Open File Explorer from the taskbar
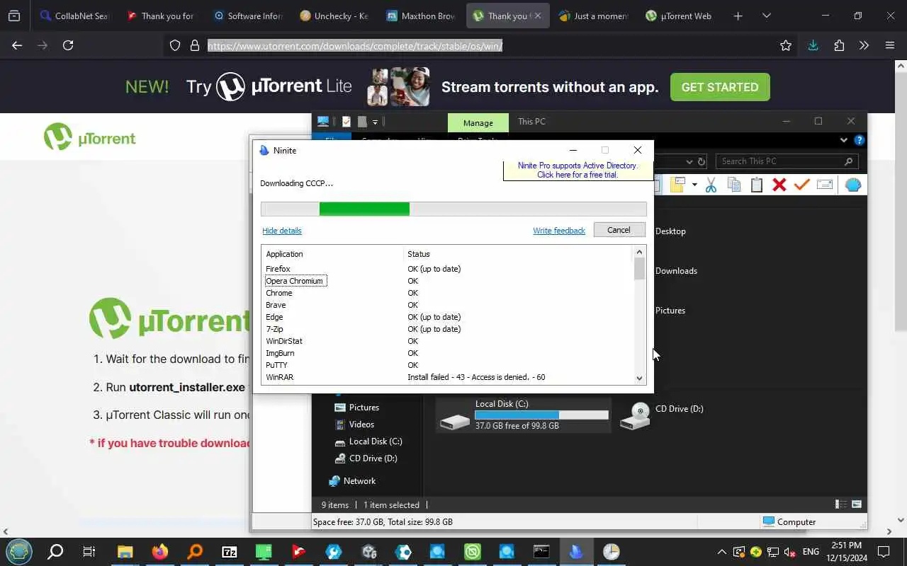Image resolution: width=907 pixels, height=566 pixels. pyautogui.click(x=125, y=552)
